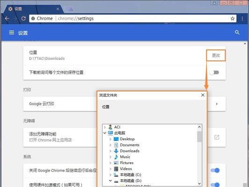The height and width of the screenshot is (187, 249).
Task: Click the 更改 button for download location
Action: [x=216, y=55]
